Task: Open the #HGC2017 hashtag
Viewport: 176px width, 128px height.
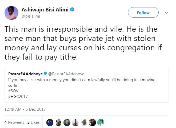Action: pyautogui.click(x=17, y=96)
